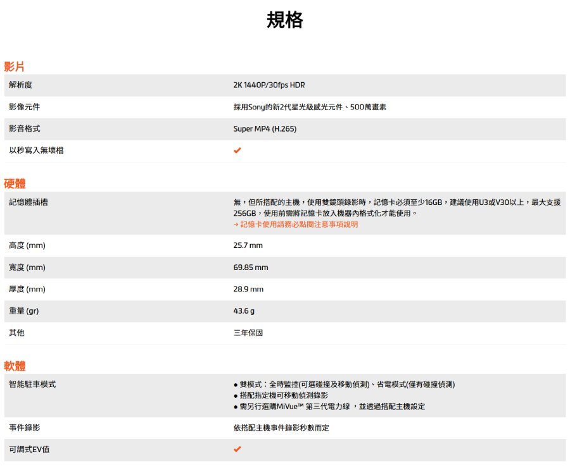
Task: Click the 依搭配主機事件錄影秒數而定 text
Action: pyautogui.click(x=281, y=428)
